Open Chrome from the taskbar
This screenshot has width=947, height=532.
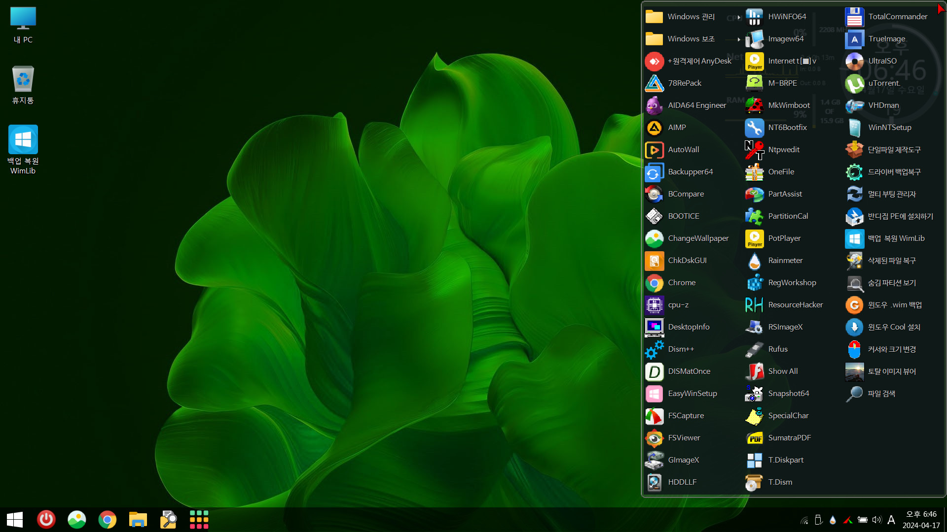click(x=108, y=520)
